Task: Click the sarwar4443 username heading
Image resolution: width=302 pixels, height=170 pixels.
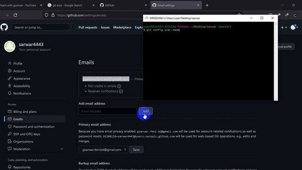Action: tap(31, 44)
